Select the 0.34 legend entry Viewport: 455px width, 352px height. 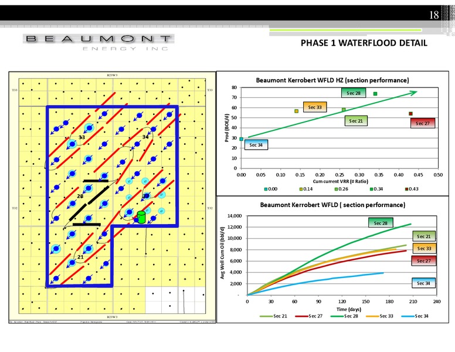point(376,189)
